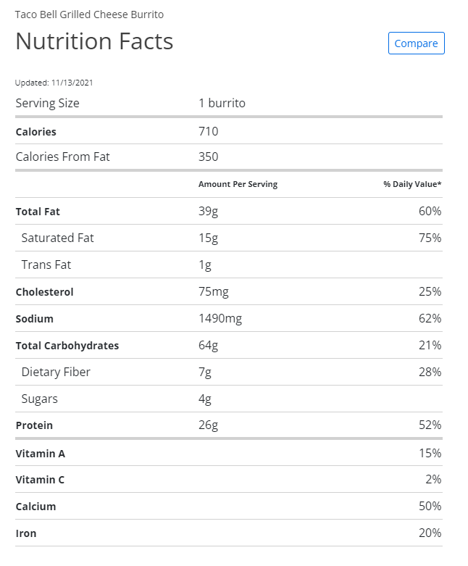Click the Calcium 50% daily value
Viewport: 468px width, 566px height.
(x=430, y=506)
